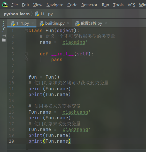Open the Code menu
The width and height of the screenshot is (146, 152).
(72, 5)
